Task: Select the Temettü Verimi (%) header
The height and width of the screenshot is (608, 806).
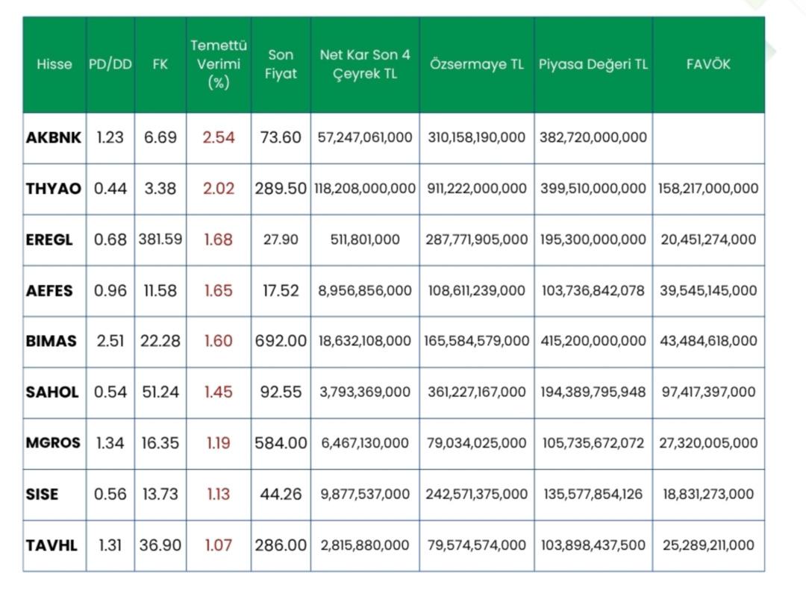Action: [218, 64]
